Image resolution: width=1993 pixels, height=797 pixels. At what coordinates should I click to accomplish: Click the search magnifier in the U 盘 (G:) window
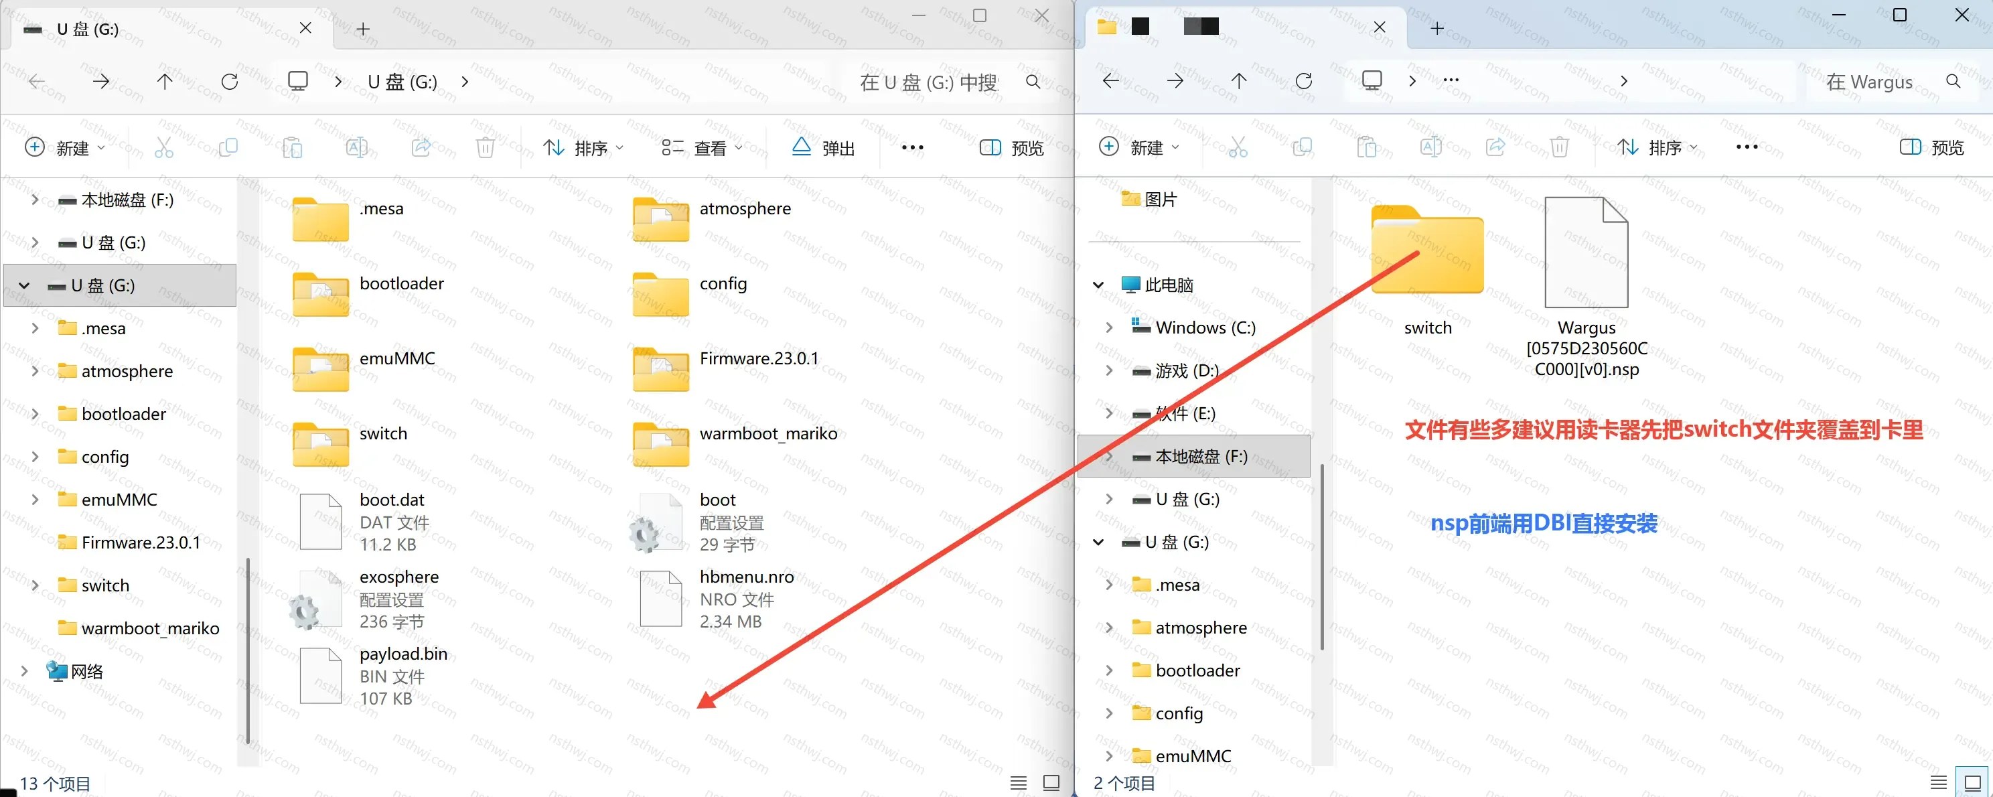tap(1033, 81)
